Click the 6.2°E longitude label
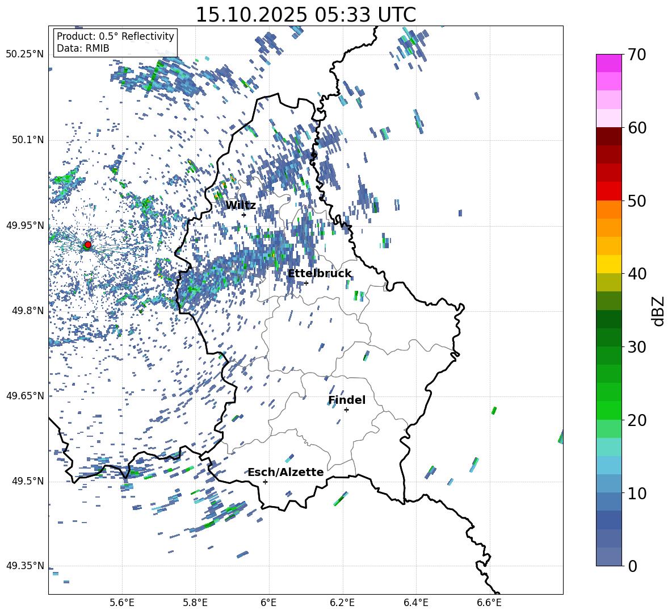The image size is (672, 614). click(x=342, y=603)
